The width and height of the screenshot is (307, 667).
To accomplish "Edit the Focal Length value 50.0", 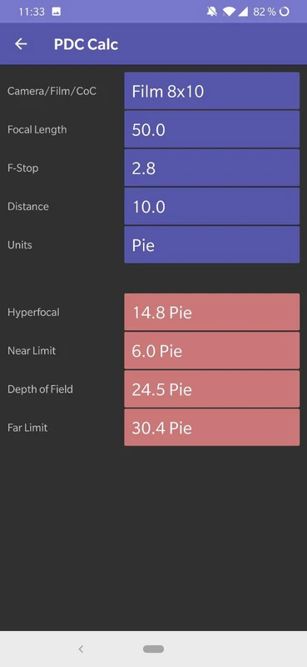I will tap(212, 129).
